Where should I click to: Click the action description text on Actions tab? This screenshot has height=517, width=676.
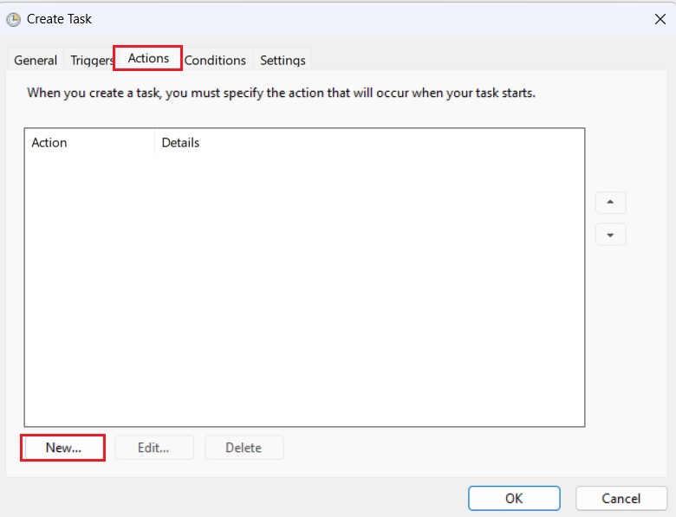point(281,93)
